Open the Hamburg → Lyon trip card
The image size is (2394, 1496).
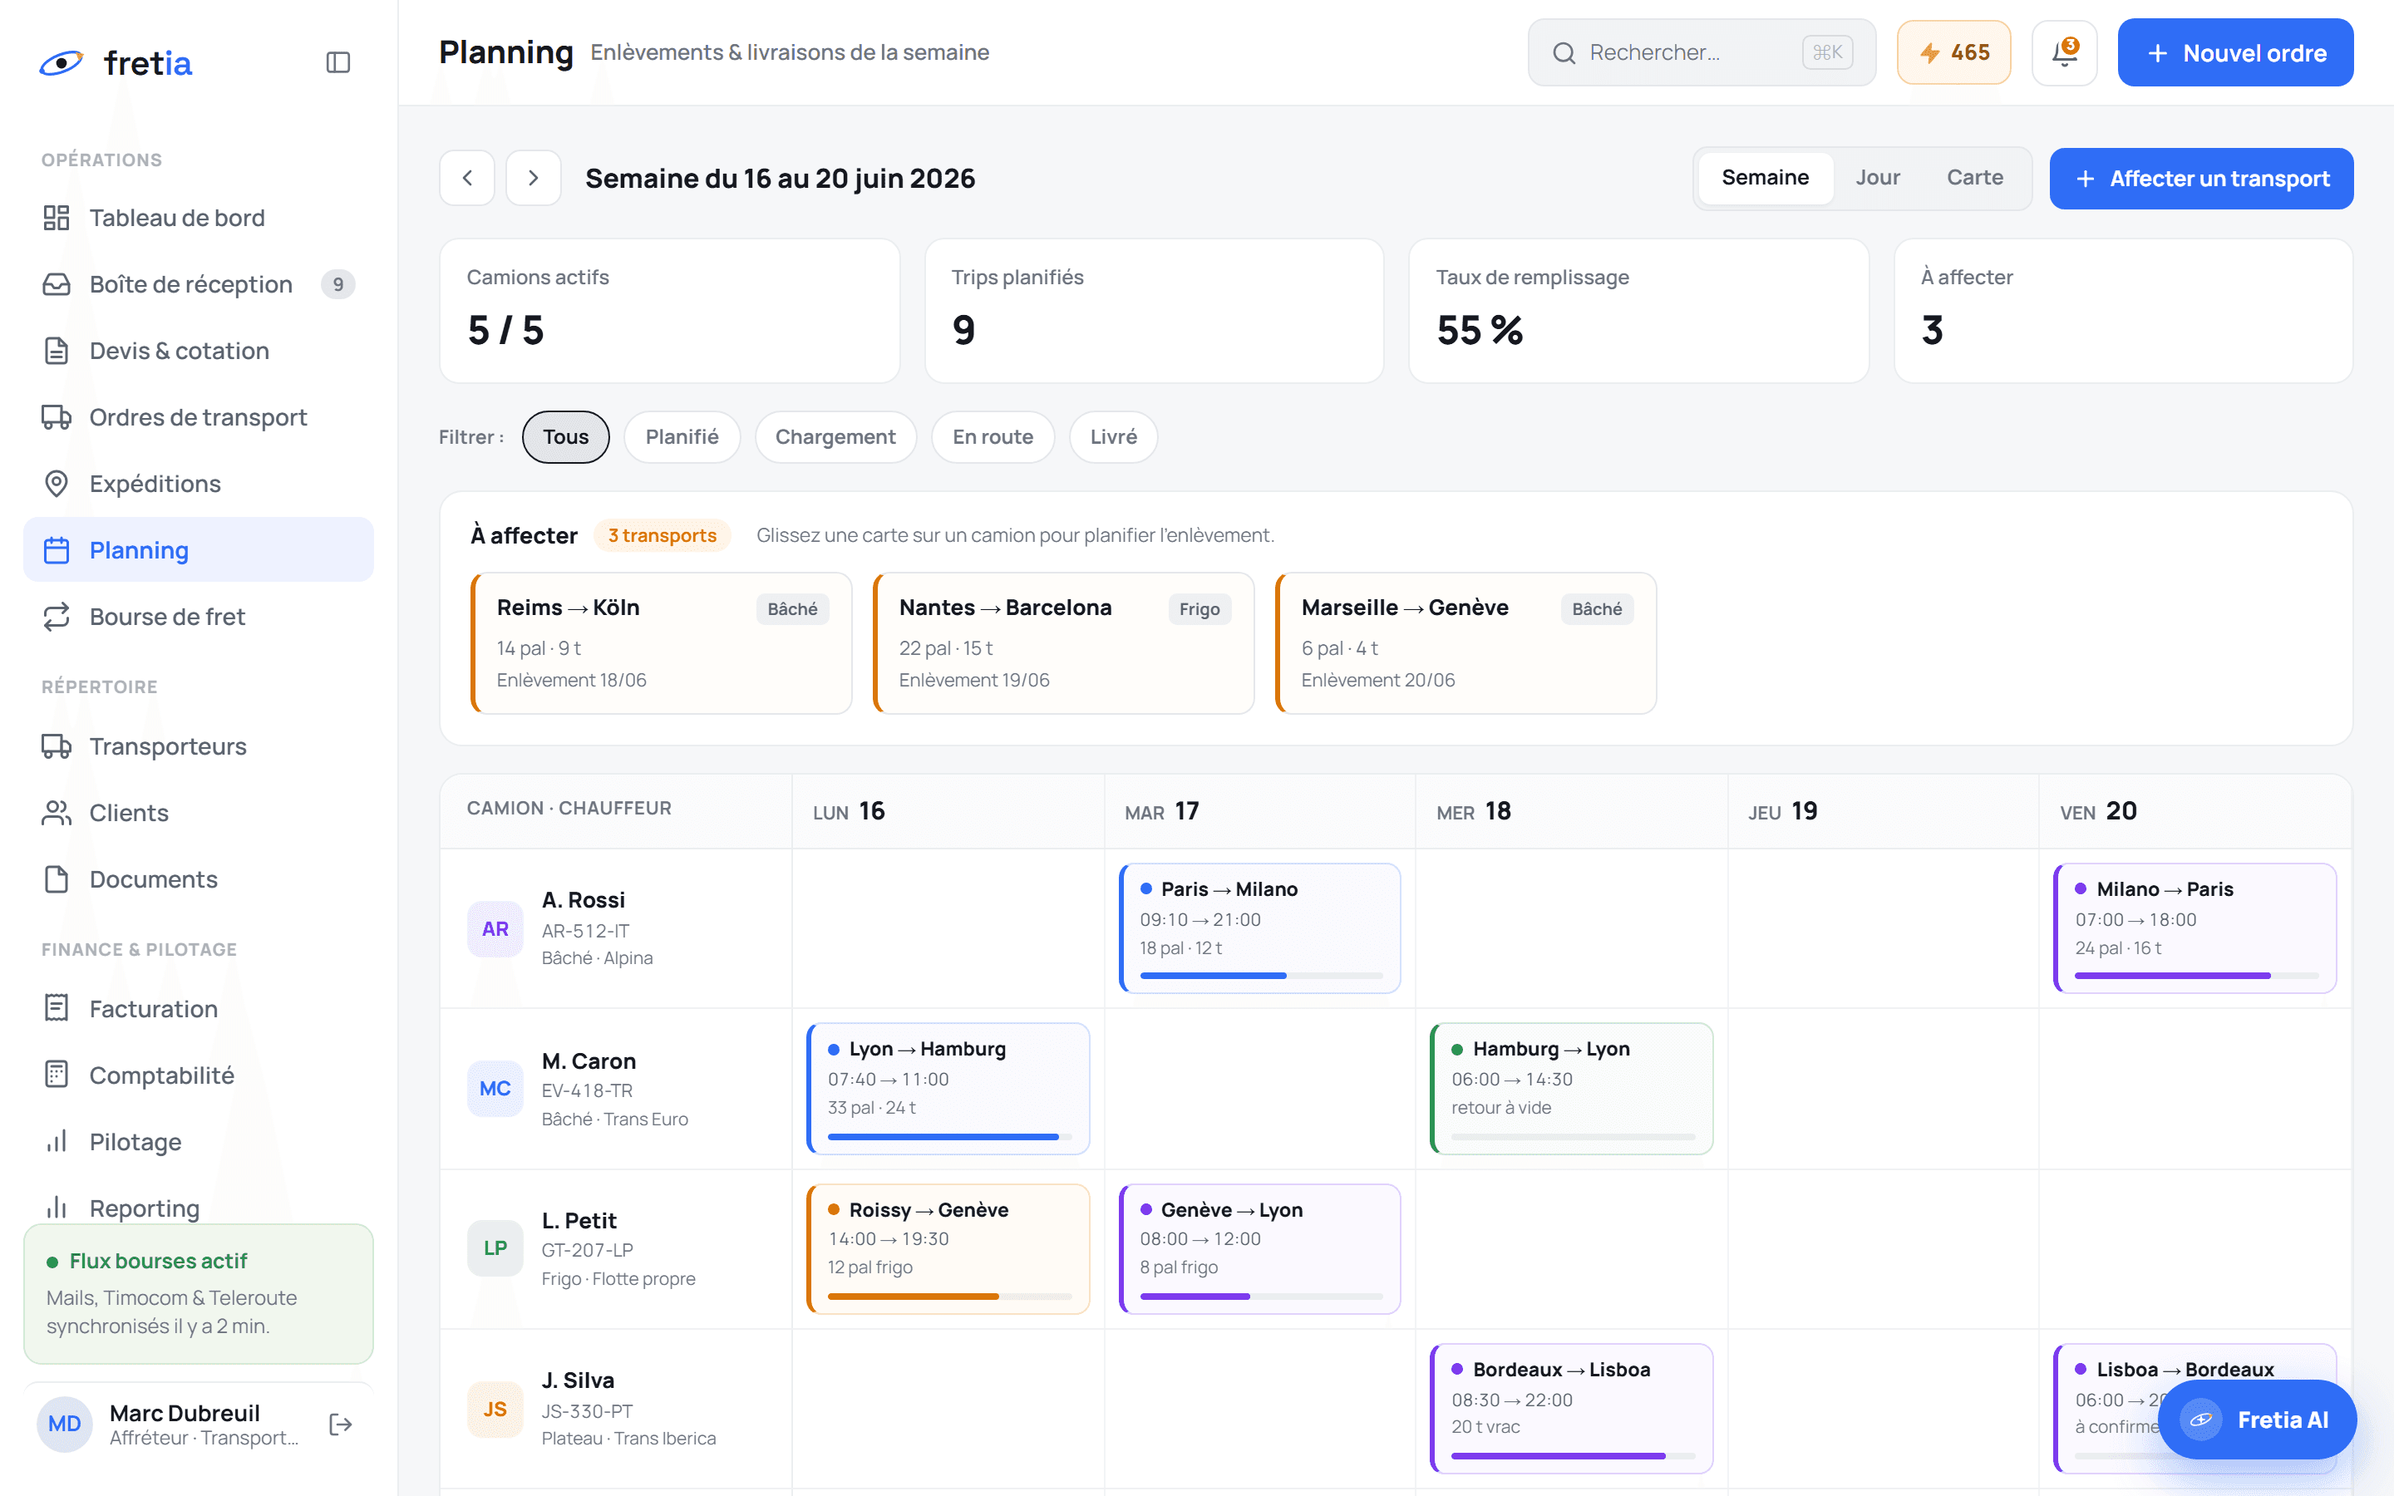[x=1572, y=1089]
